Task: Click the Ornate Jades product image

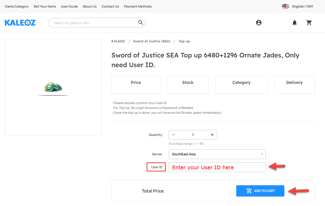Action: (x=53, y=87)
